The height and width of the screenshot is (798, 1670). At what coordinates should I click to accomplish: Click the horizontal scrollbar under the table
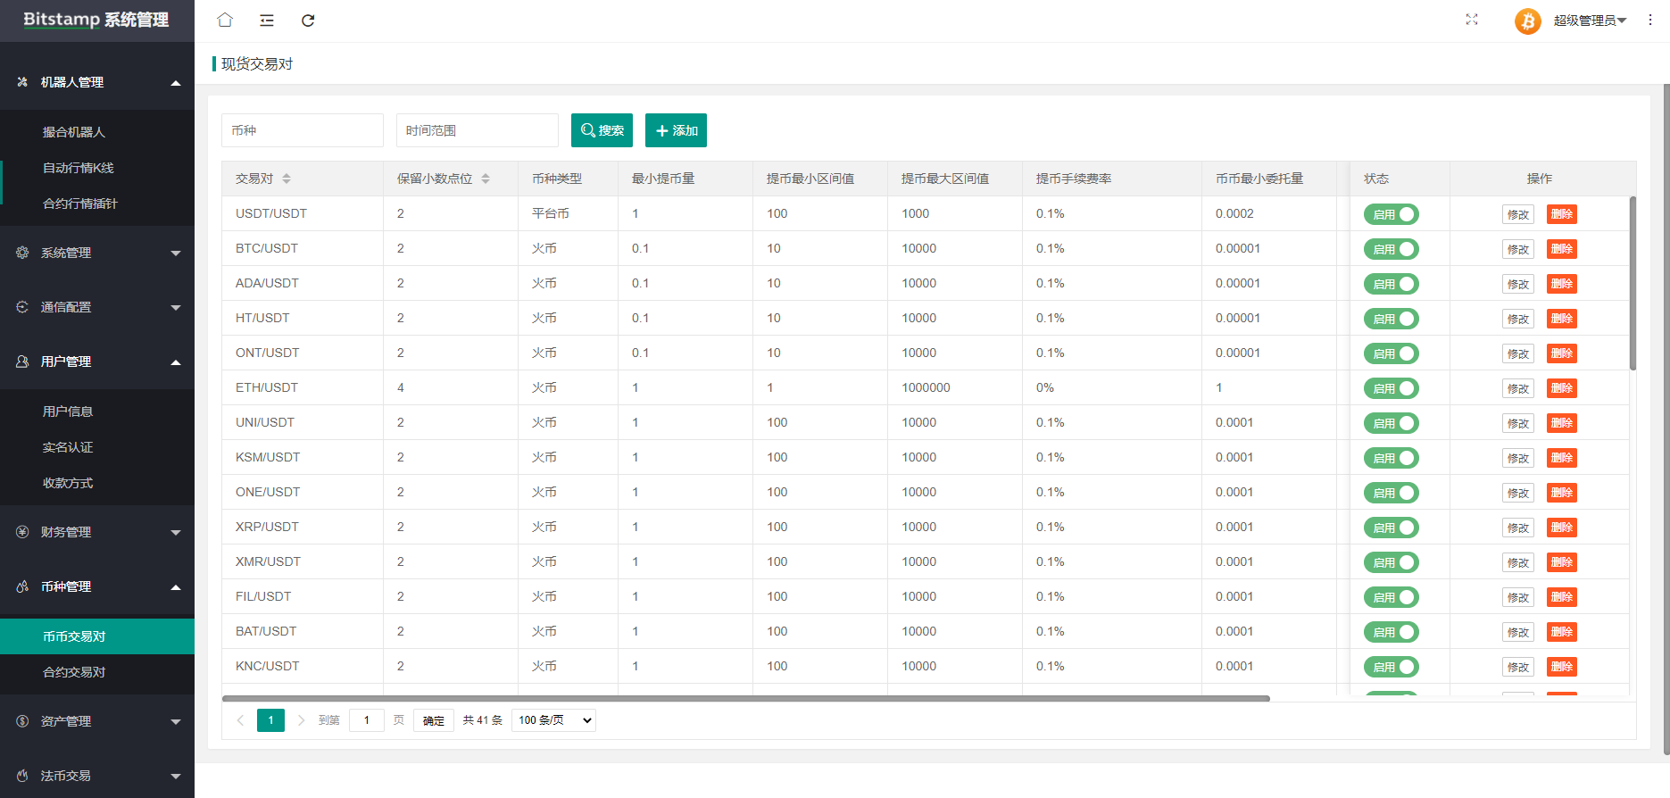tap(745, 698)
